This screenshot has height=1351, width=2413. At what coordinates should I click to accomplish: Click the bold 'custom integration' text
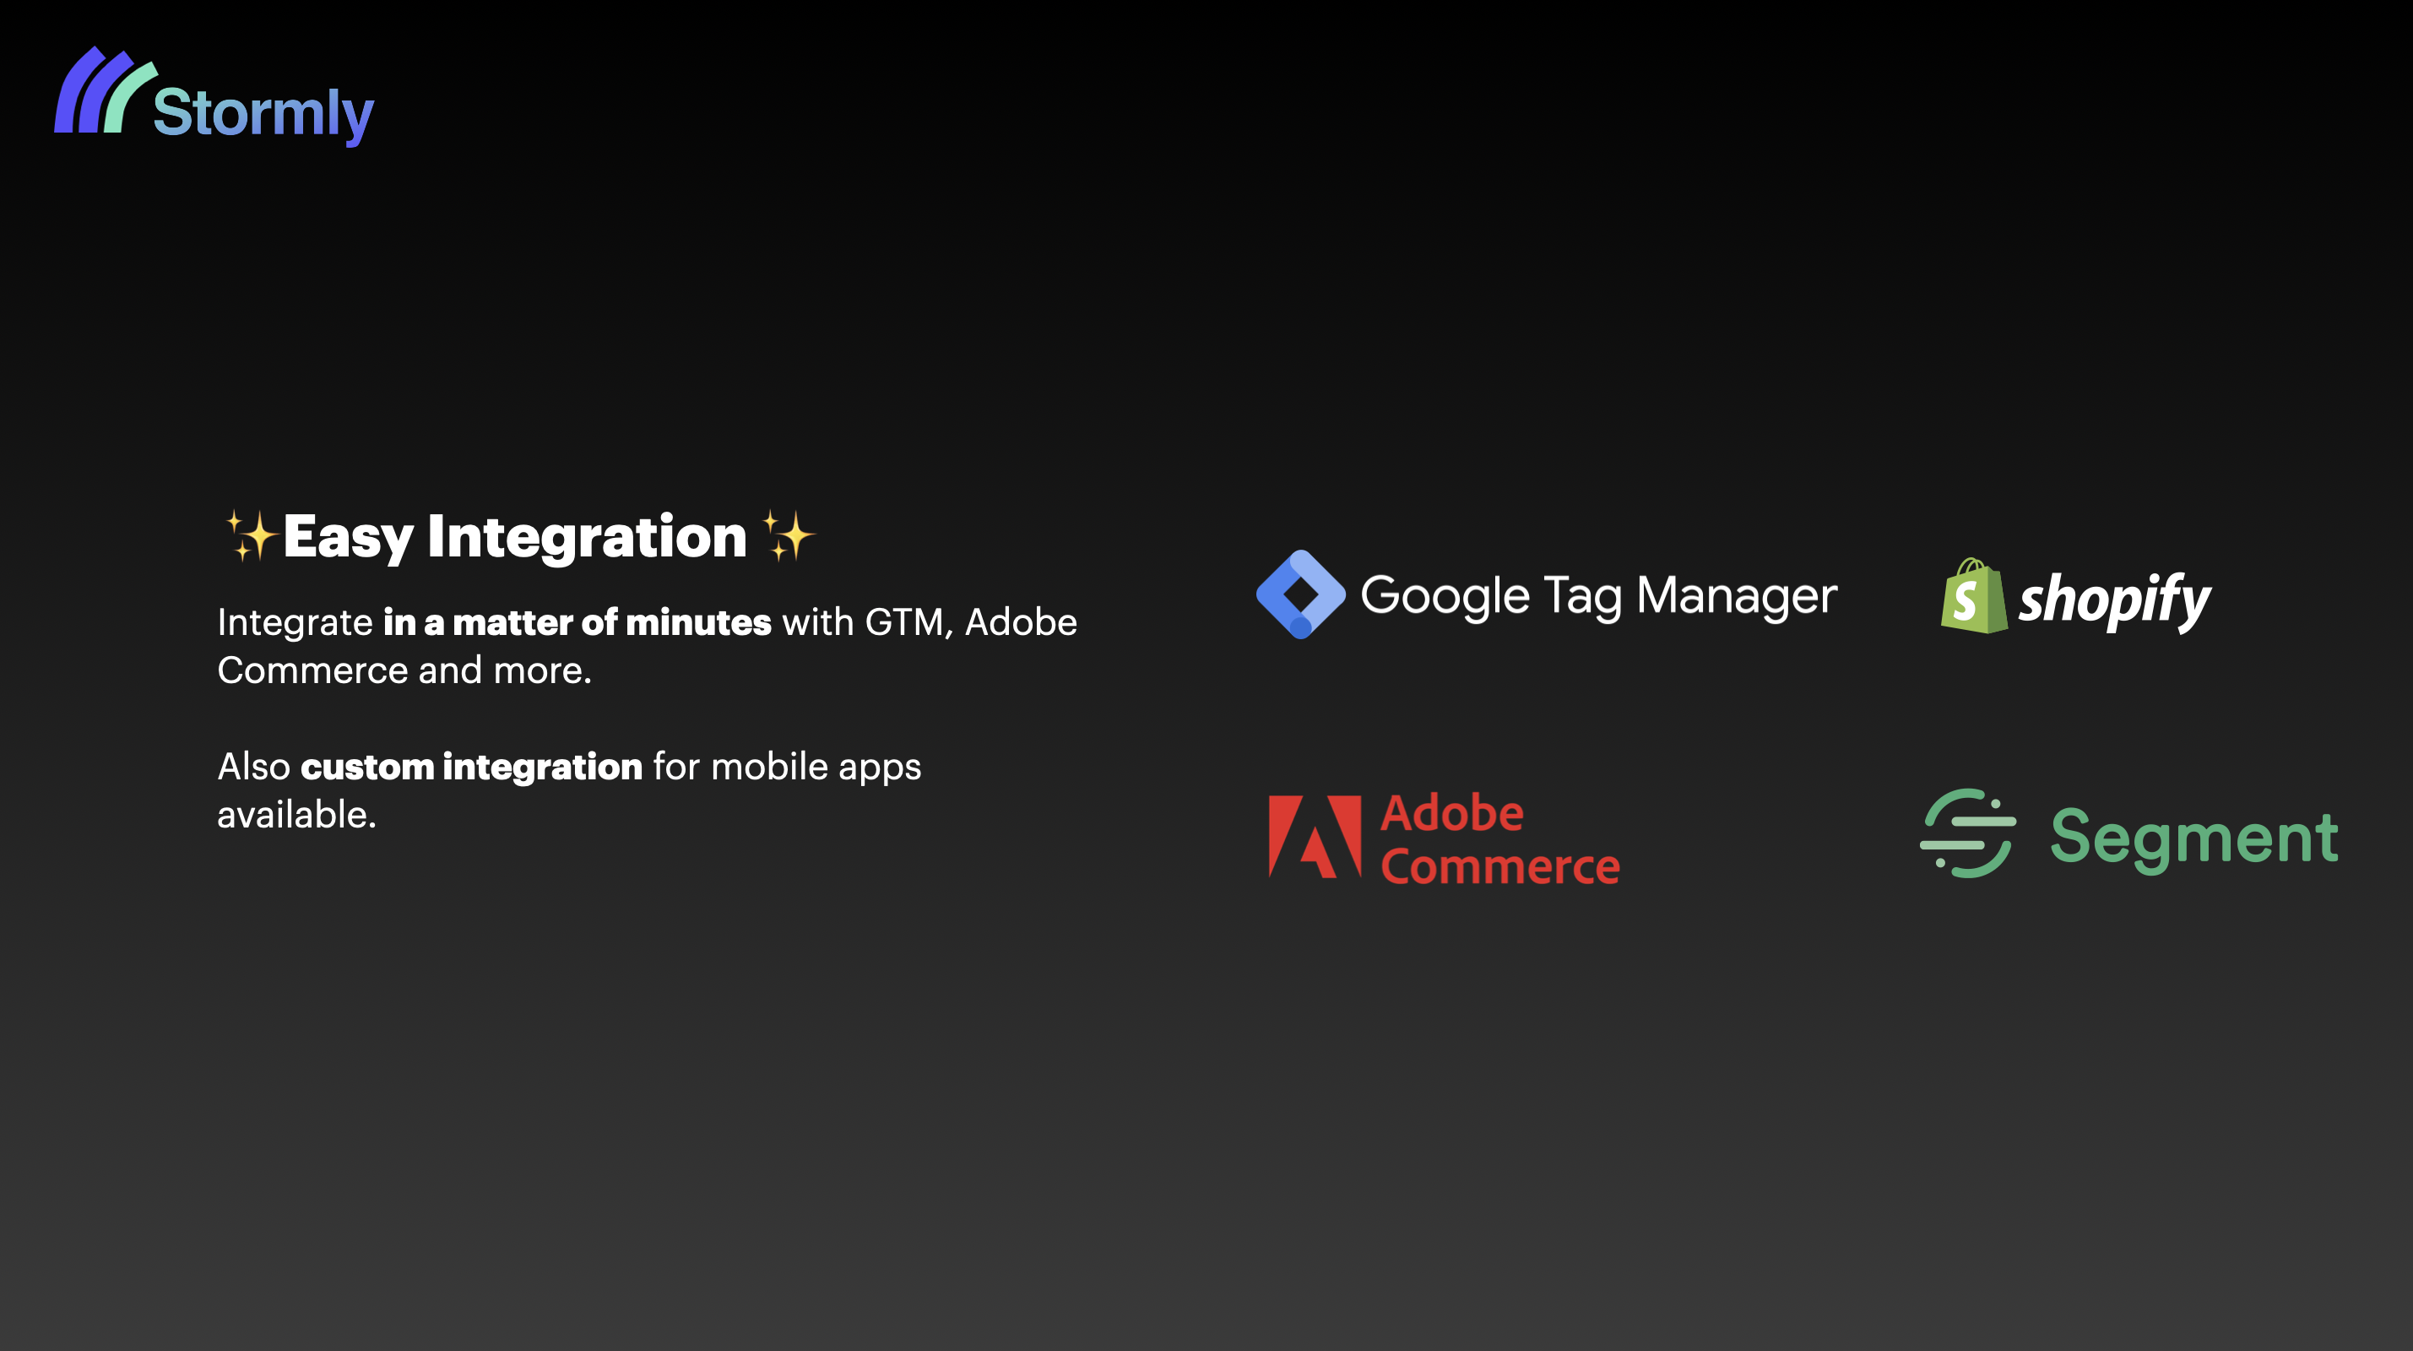[471, 767]
